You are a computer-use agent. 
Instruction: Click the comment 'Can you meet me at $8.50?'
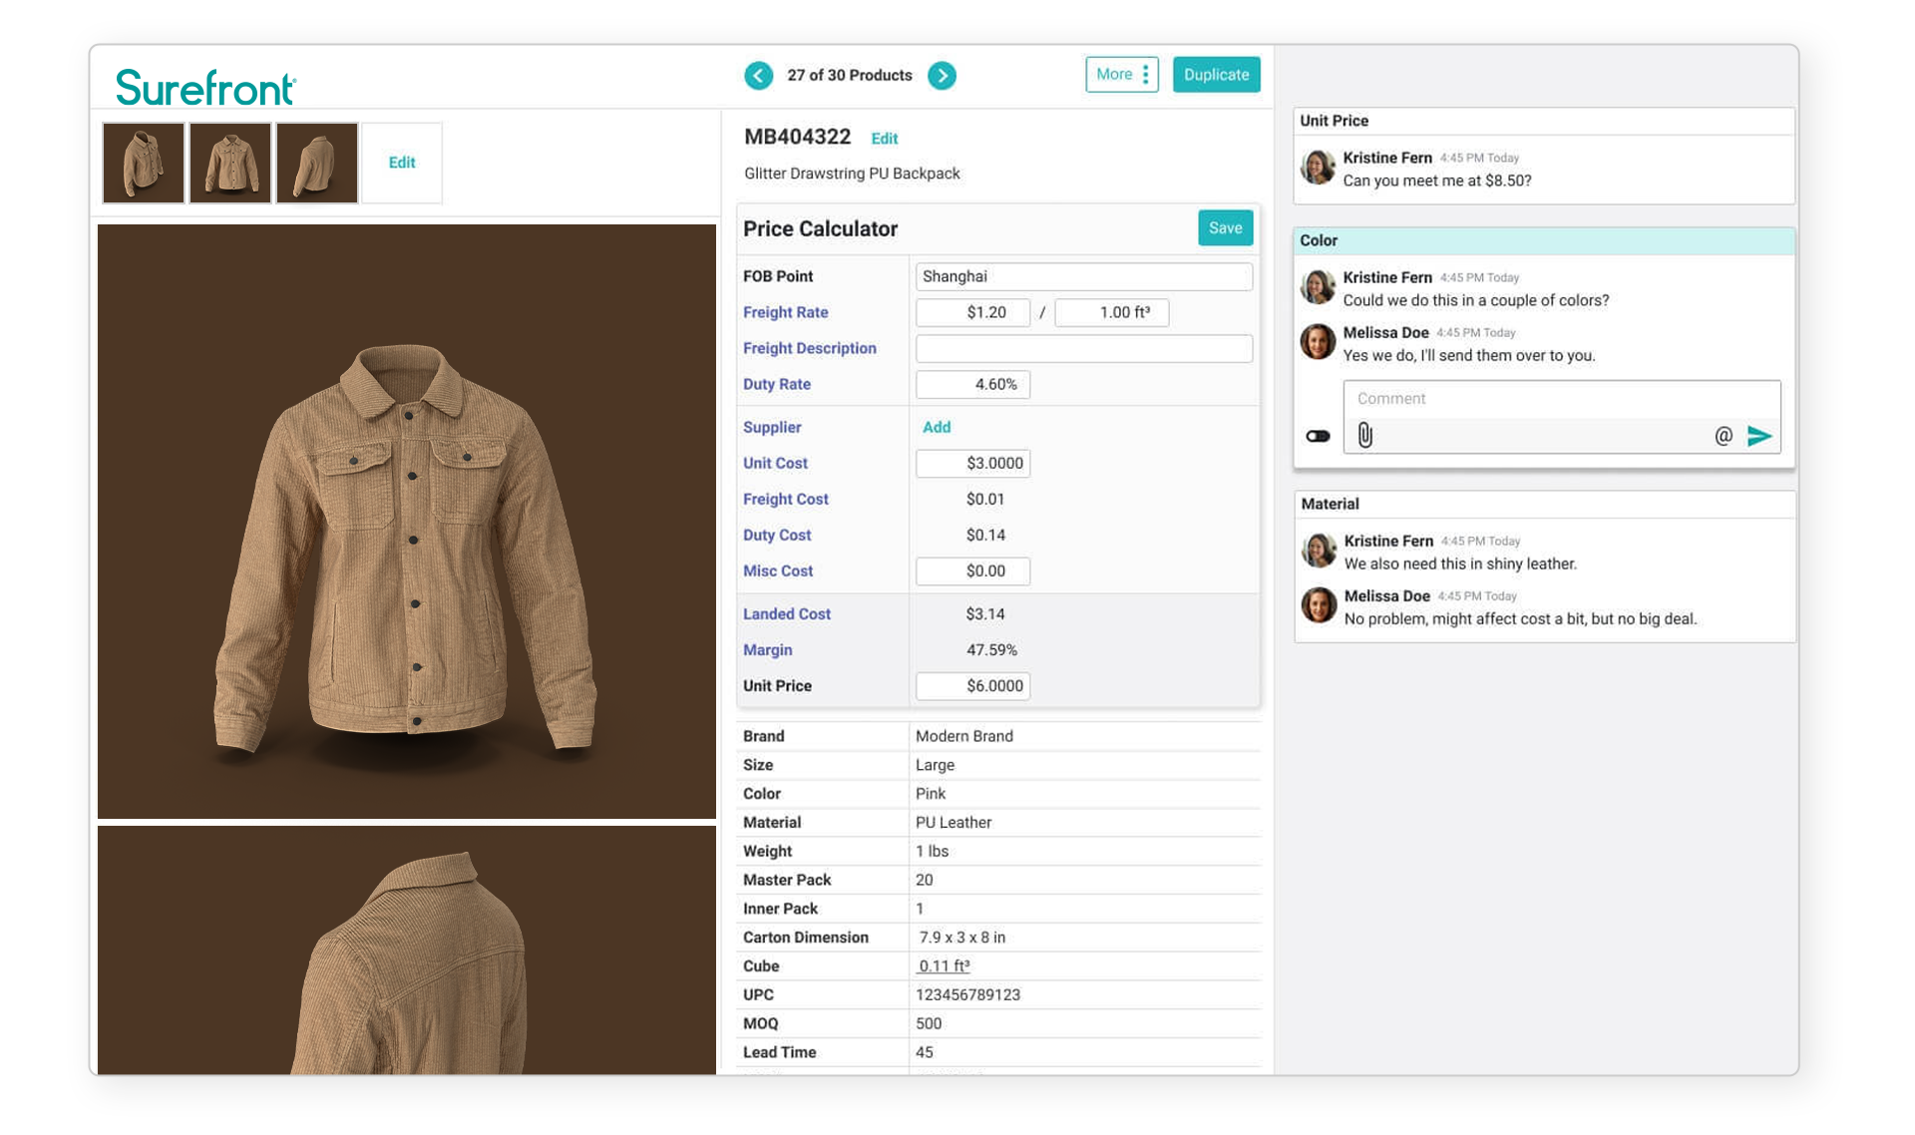[x=1437, y=181]
